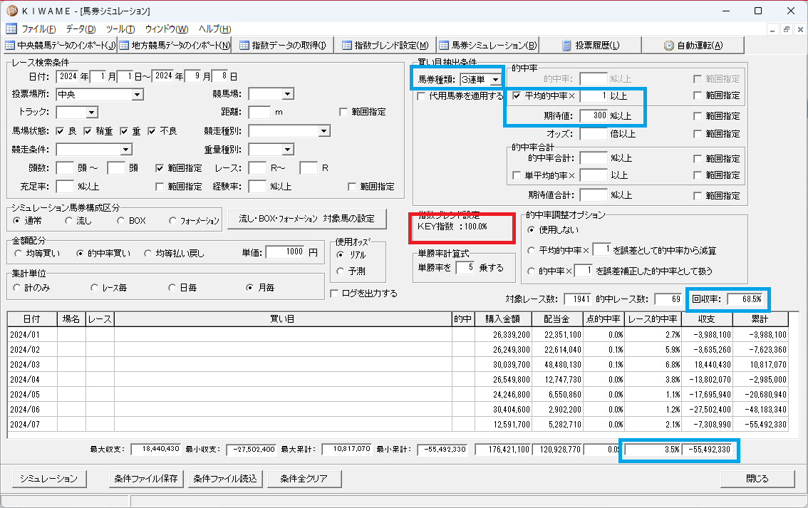Click the 買い目 column header
Viewport: 808px width, 508px height.
point(283,319)
